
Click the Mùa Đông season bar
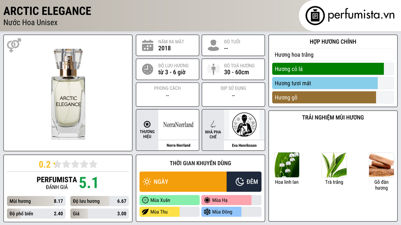[231, 212]
